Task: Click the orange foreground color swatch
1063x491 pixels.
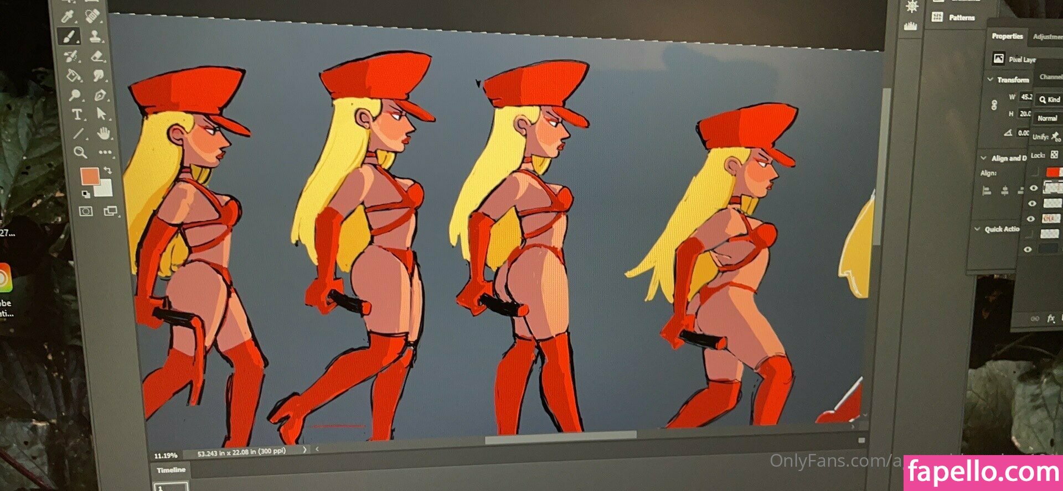Action: [90, 176]
